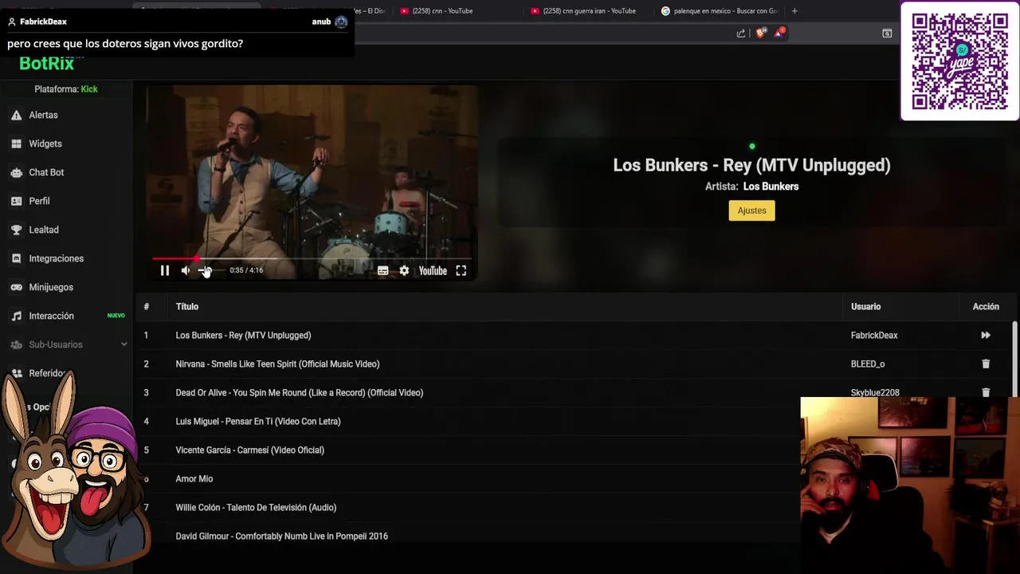
Task: Delete the Dead Or Alive song trash icon
Action: [x=986, y=392]
